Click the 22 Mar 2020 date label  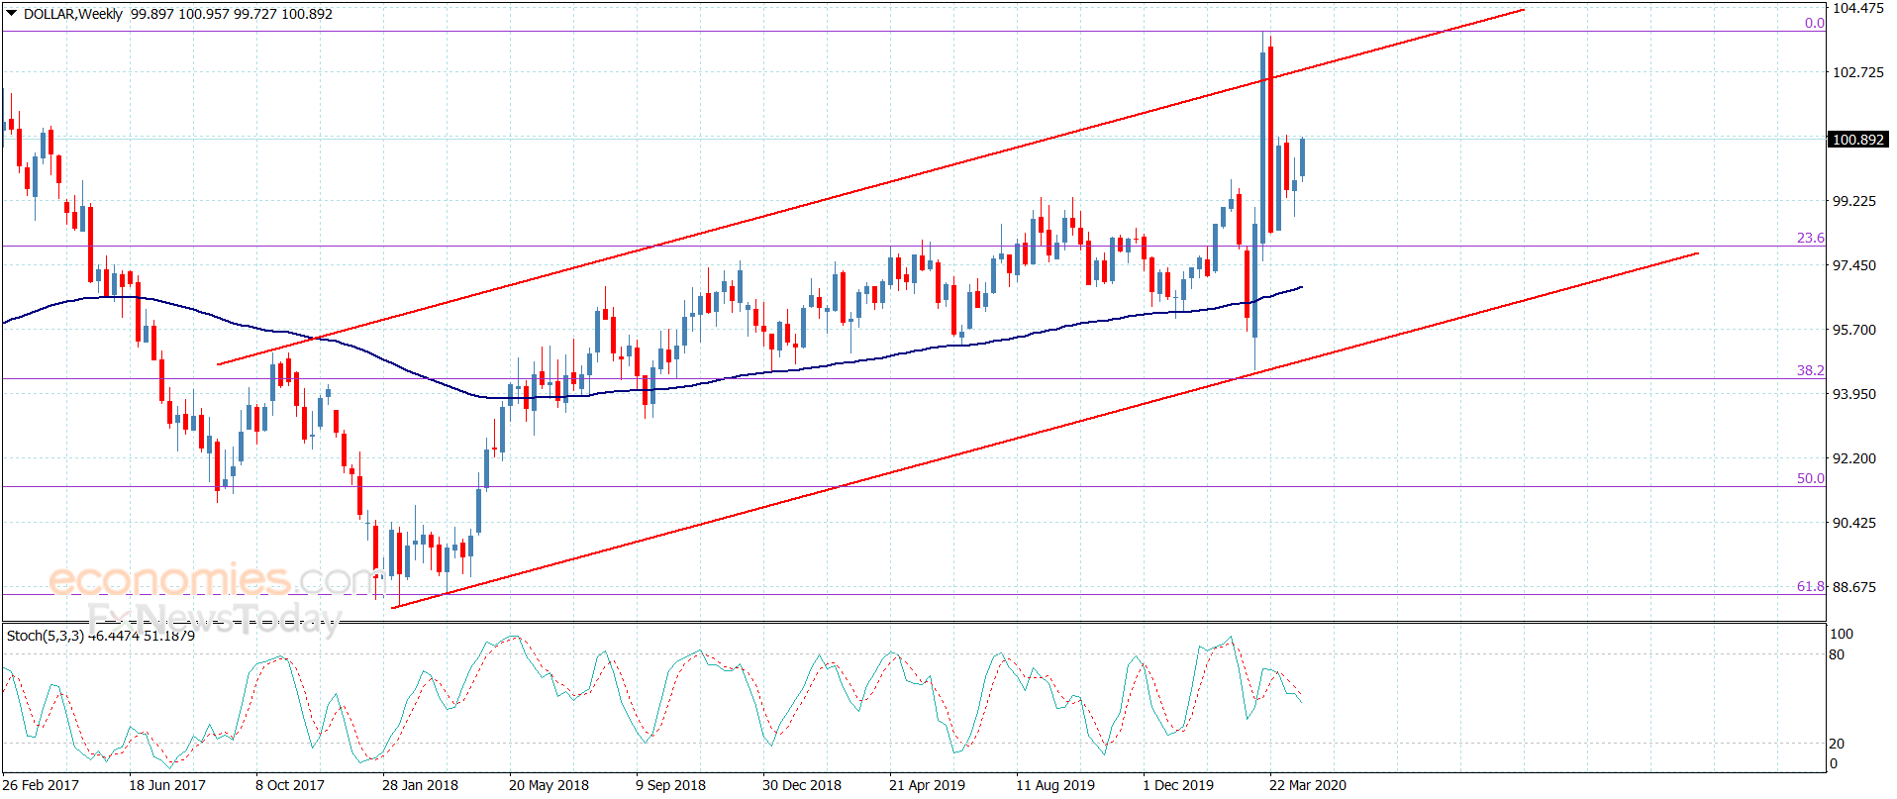point(1308,785)
